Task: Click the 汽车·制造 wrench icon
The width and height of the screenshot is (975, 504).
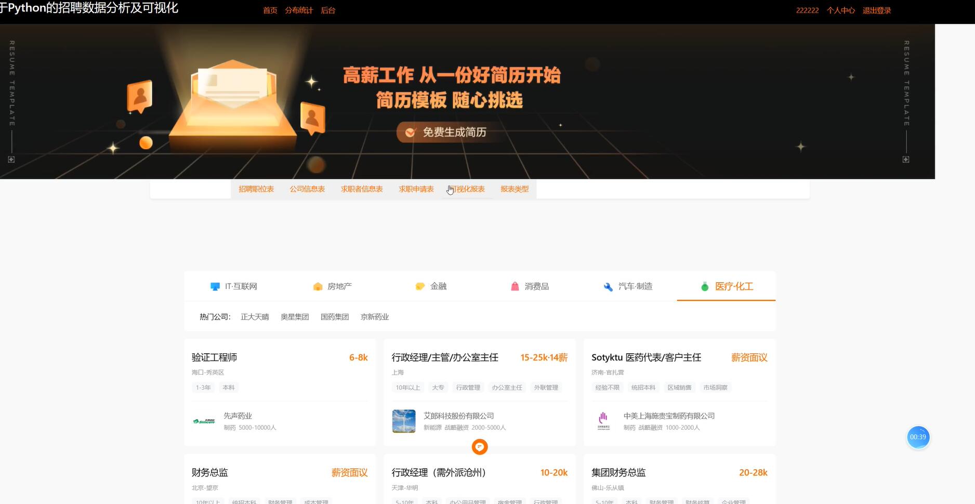Action: click(607, 286)
